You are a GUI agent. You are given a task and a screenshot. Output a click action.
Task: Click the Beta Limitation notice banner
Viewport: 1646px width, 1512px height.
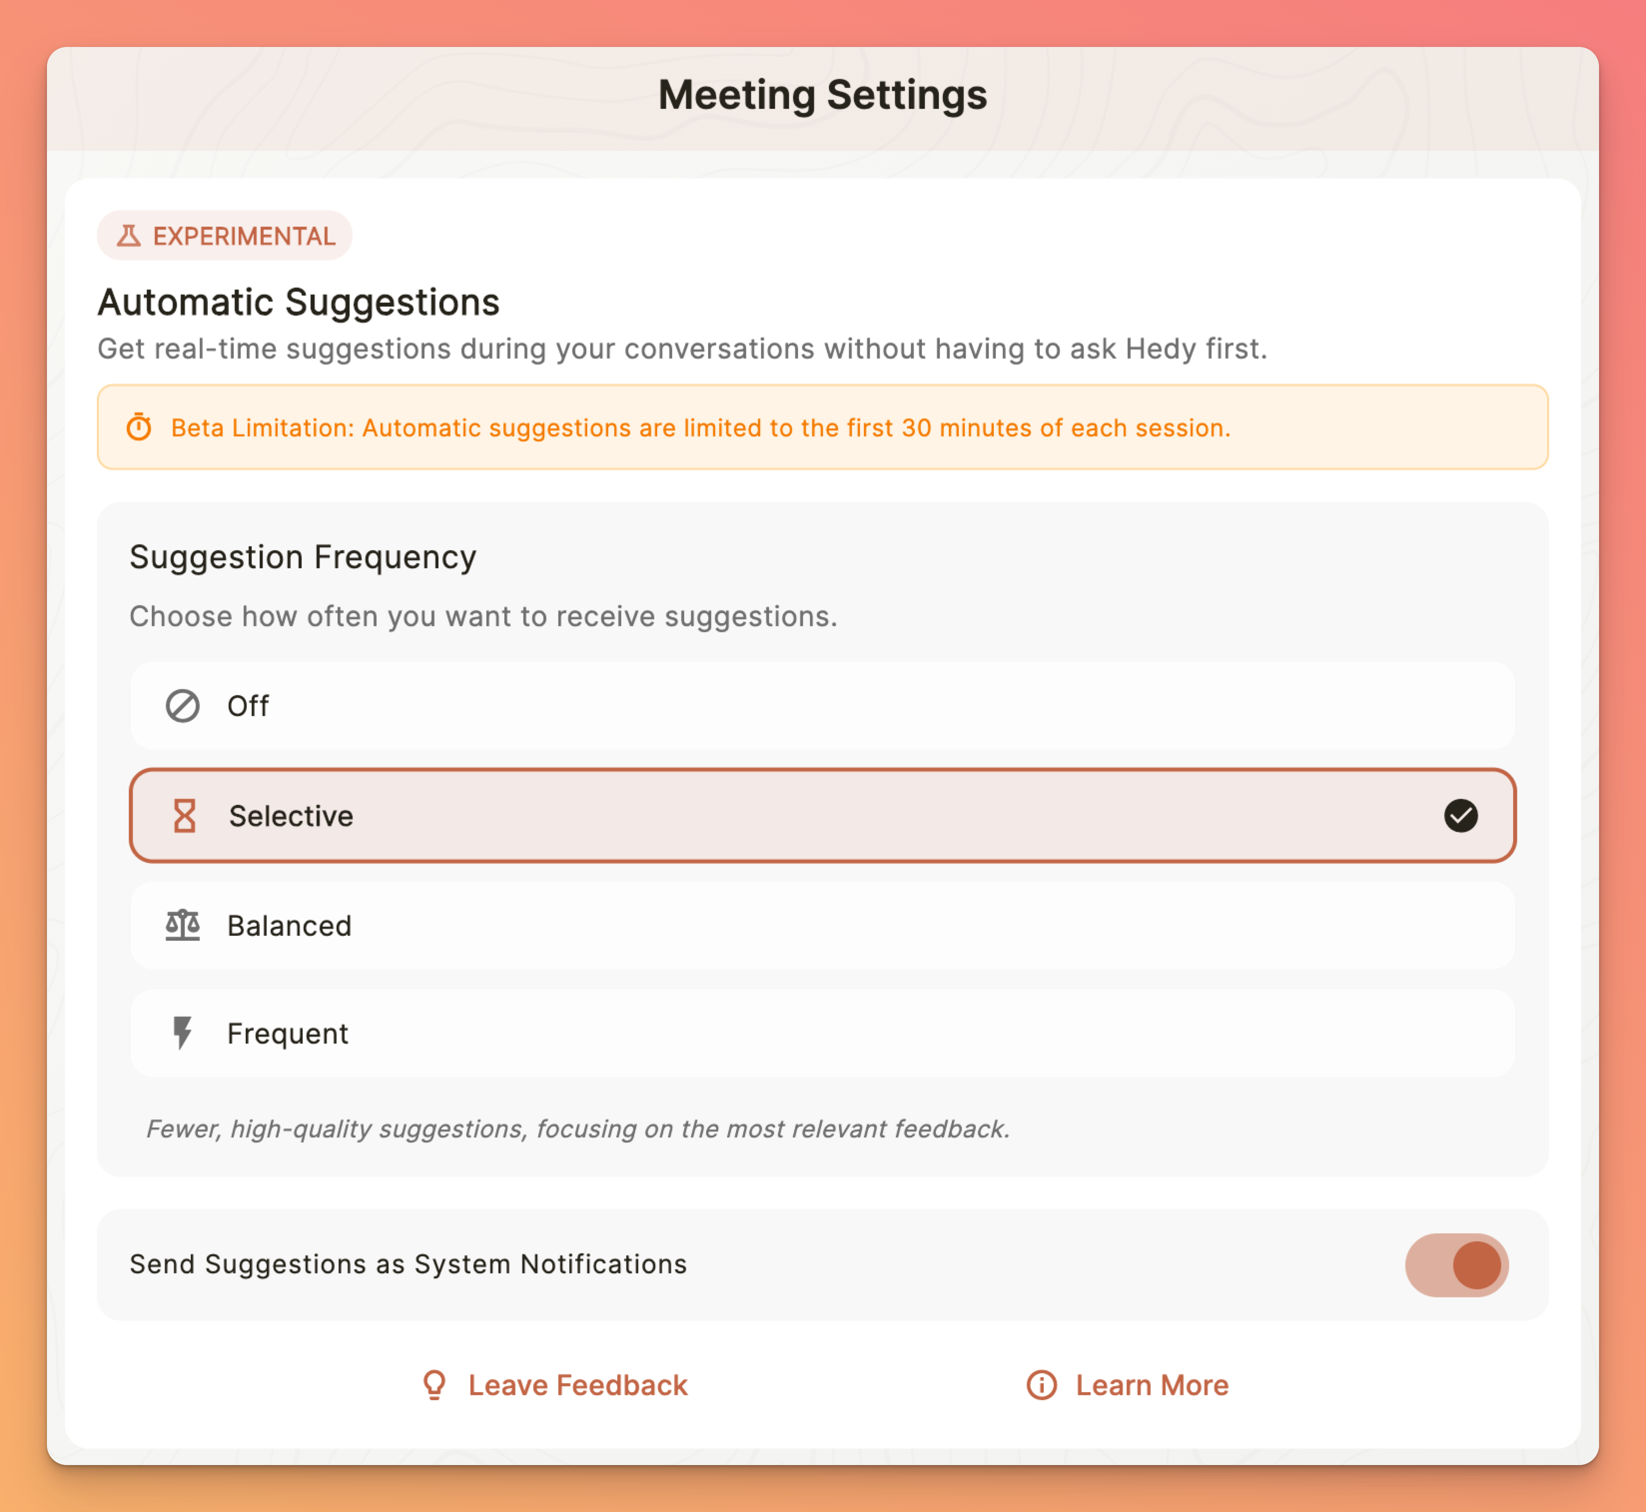[822, 427]
